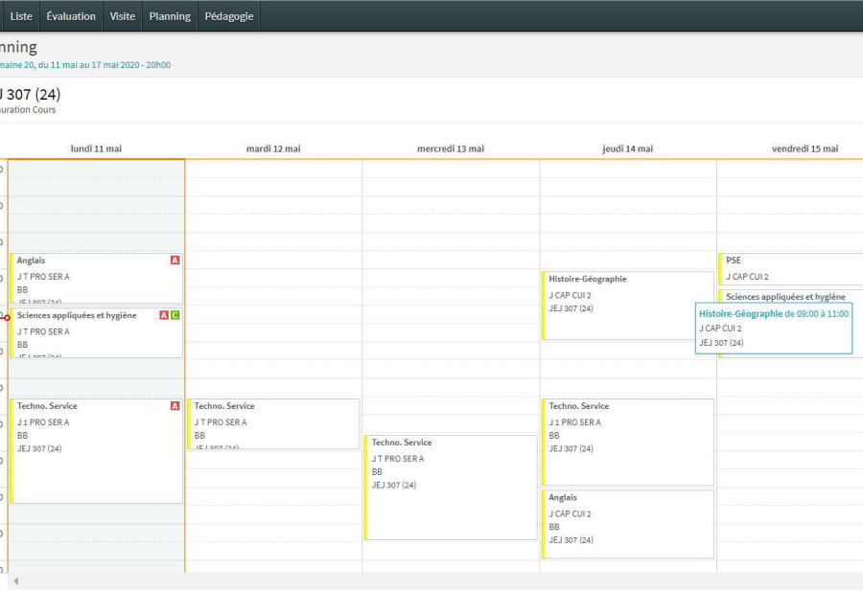Select the lundi 11 mai column header

(96, 148)
